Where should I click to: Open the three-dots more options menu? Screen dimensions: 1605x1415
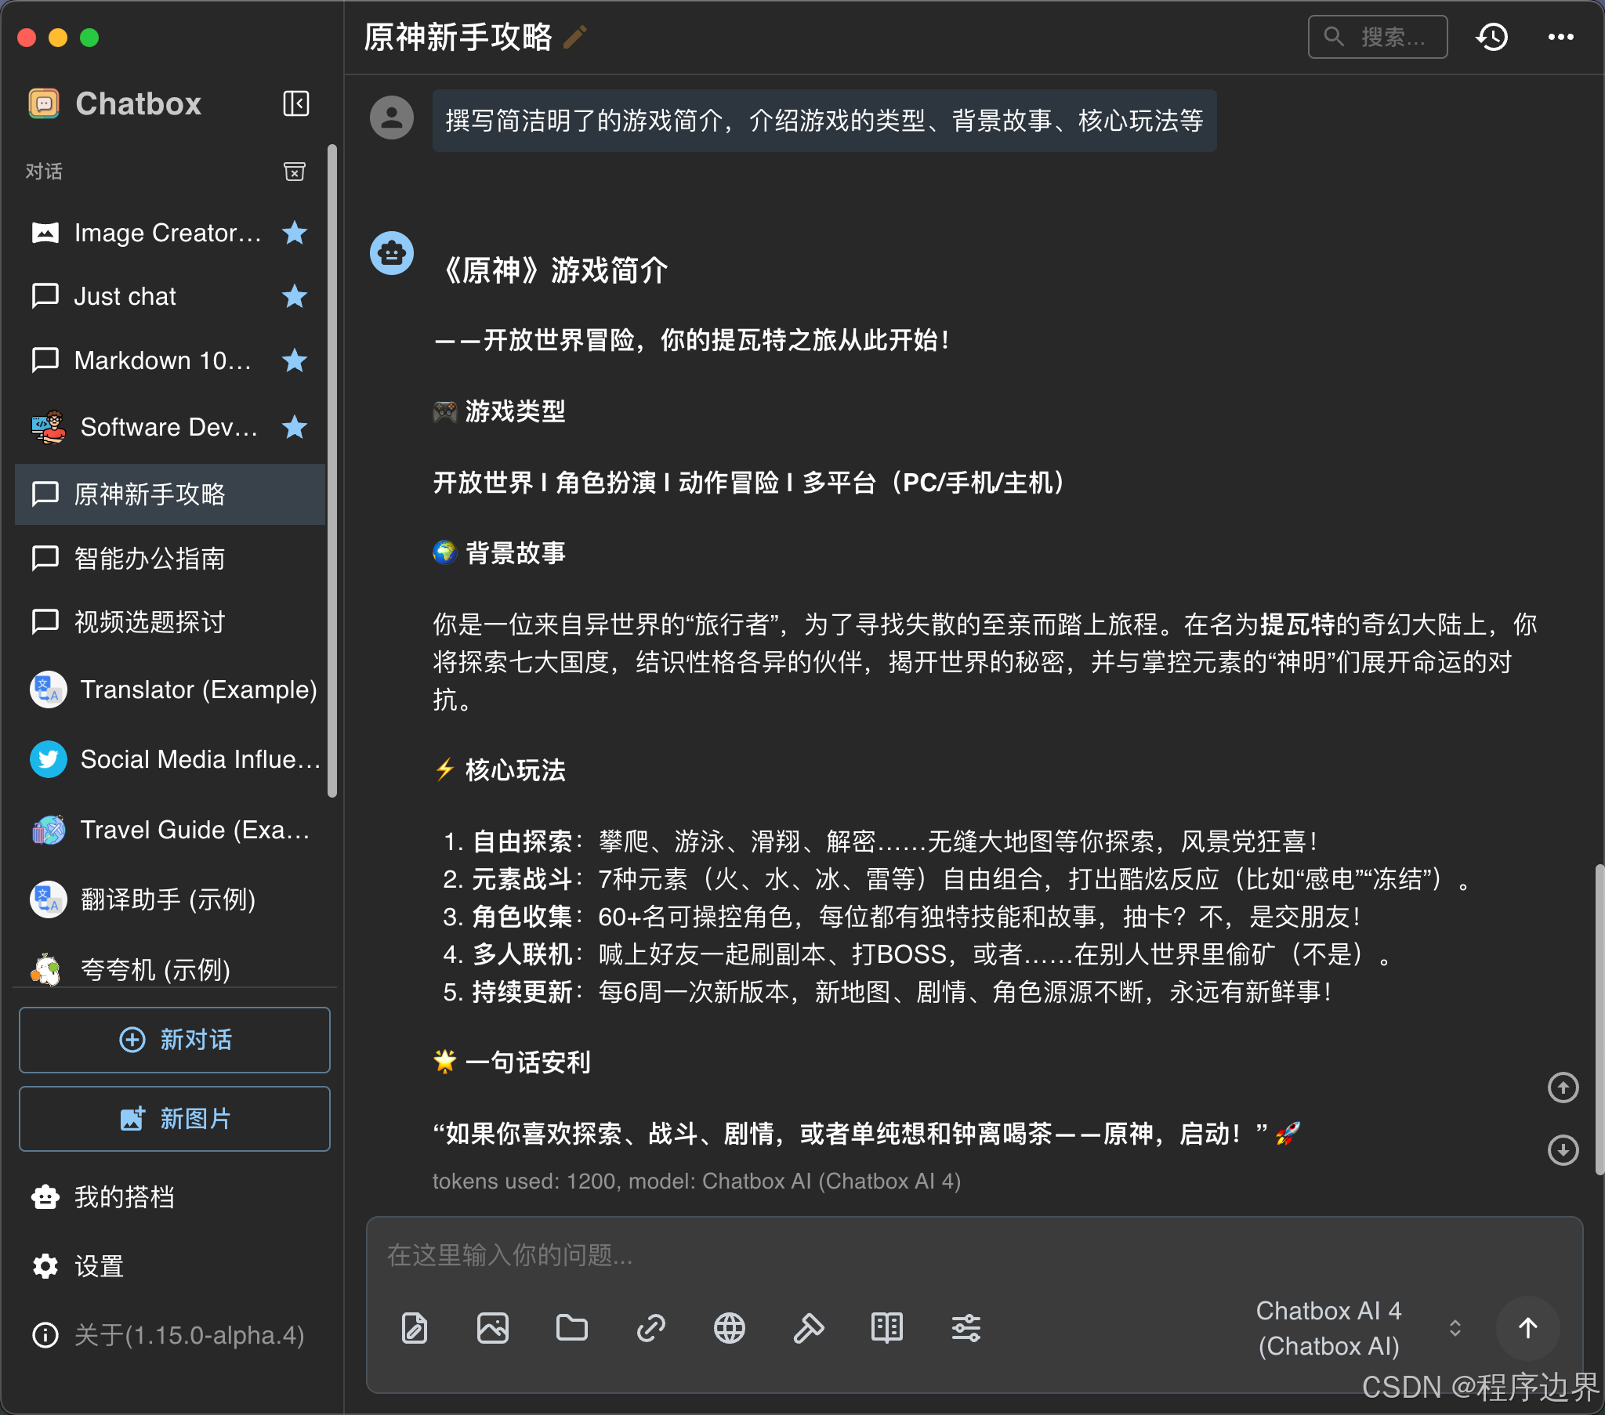pyautogui.click(x=1560, y=37)
